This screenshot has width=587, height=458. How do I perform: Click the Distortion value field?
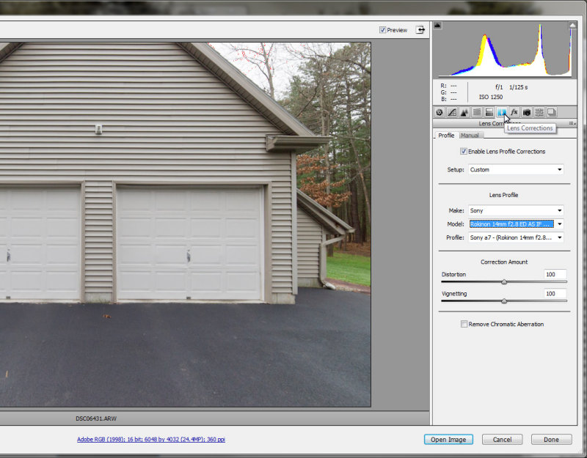click(x=555, y=274)
